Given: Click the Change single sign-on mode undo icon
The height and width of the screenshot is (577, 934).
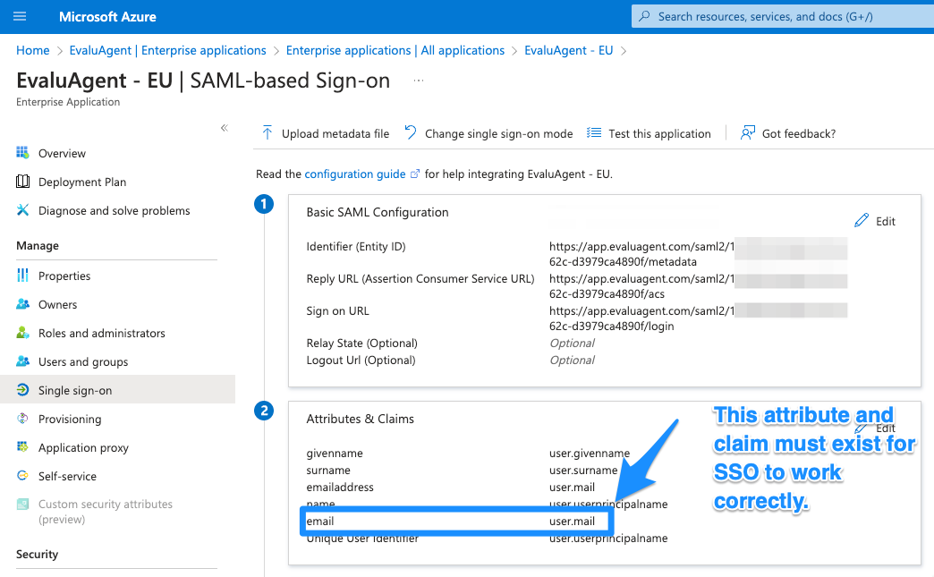Looking at the screenshot, I should point(411,132).
